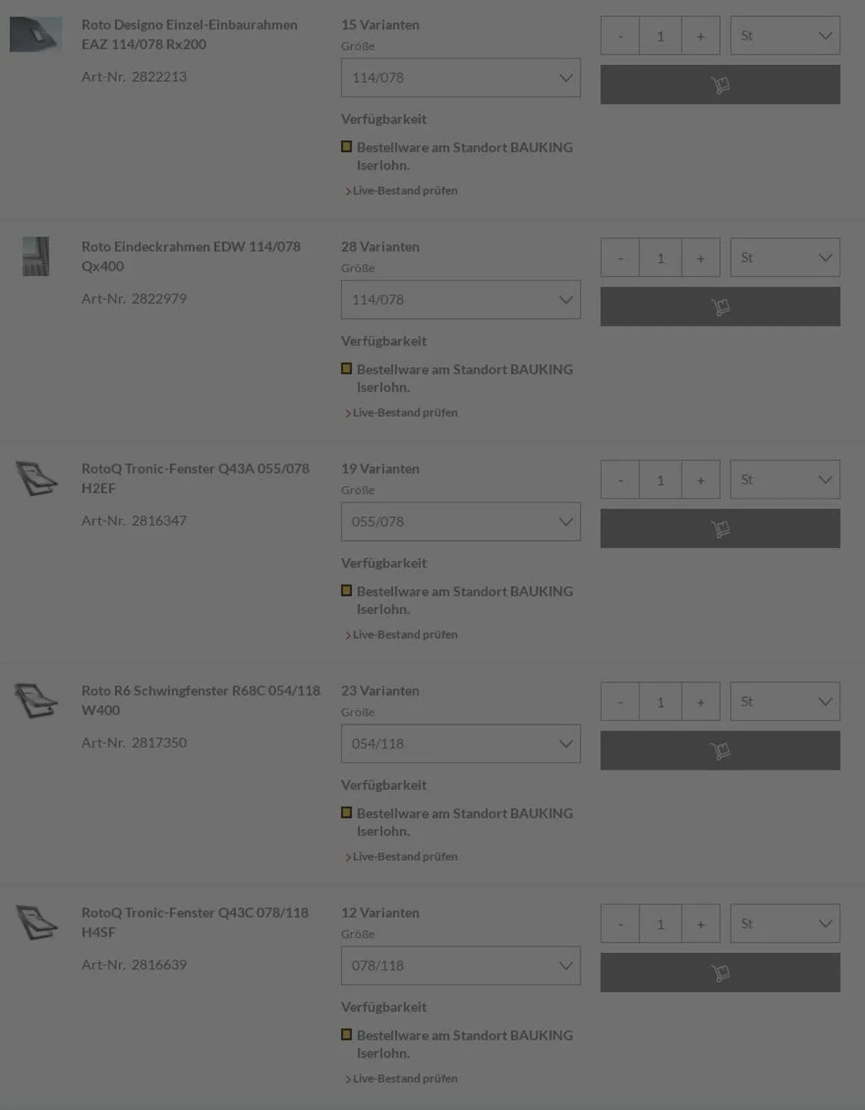This screenshot has width=865, height=1110.
Task: Decrease quantity for RotoQ Tronic-Fenster Q43A
Action: 620,480
